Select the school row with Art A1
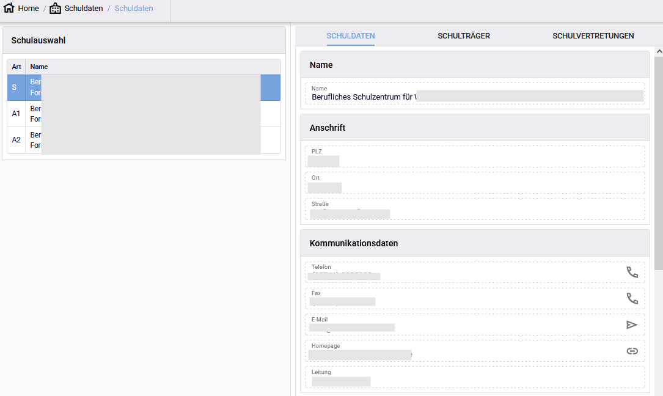663x396 pixels. (144, 114)
